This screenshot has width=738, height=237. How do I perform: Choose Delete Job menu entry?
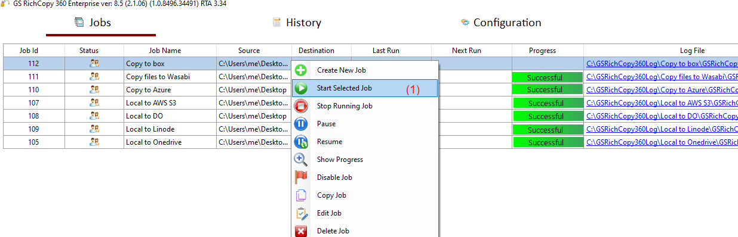tap(365, 230)
